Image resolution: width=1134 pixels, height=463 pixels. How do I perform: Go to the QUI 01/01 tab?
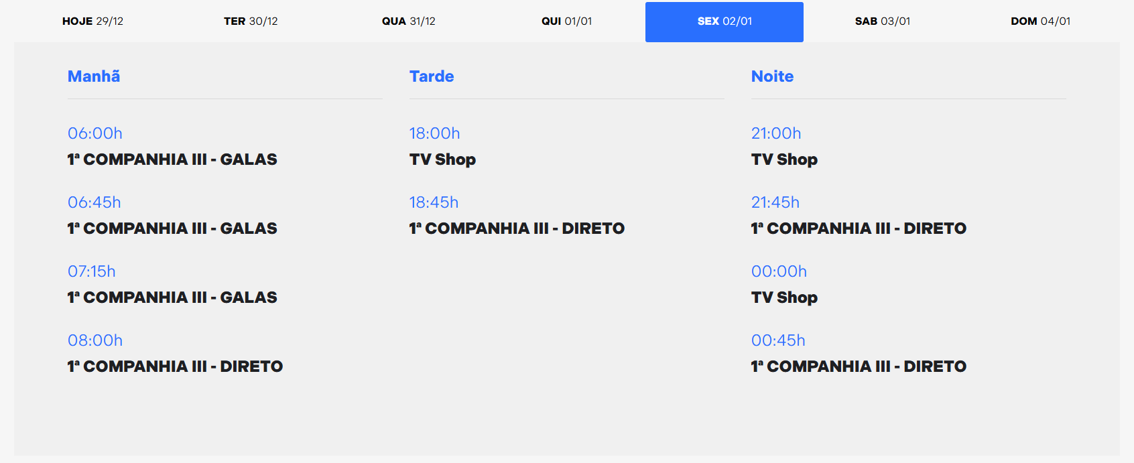(x=567, y=21)
